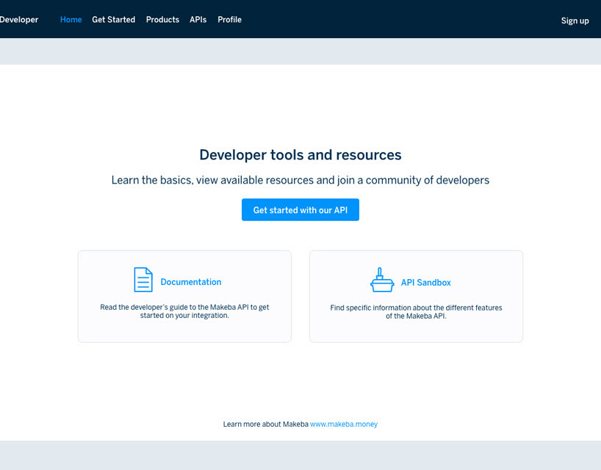The image size is (601, 470).
Task: Click Sign up in the header
Action: click(575, 21)
